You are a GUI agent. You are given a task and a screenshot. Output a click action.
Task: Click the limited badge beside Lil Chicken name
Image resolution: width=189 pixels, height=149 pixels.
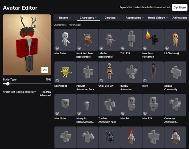(x=178, y=53)
